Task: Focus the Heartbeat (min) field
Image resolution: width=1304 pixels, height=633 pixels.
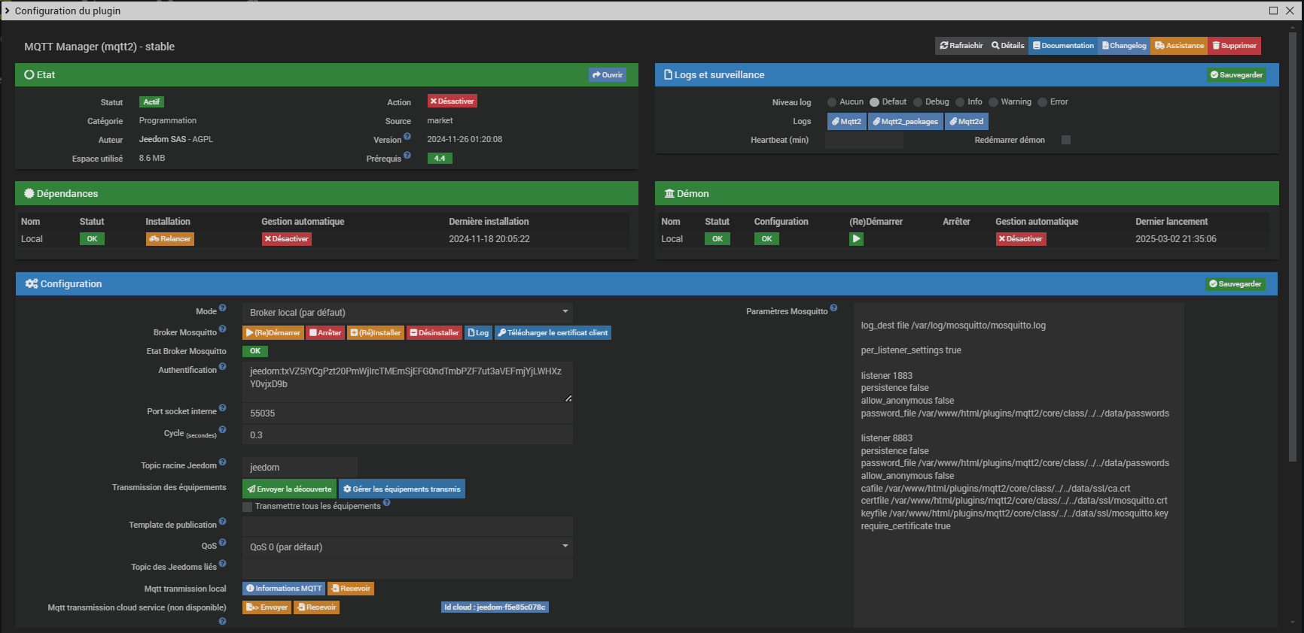Action: [x=864, y=141]
